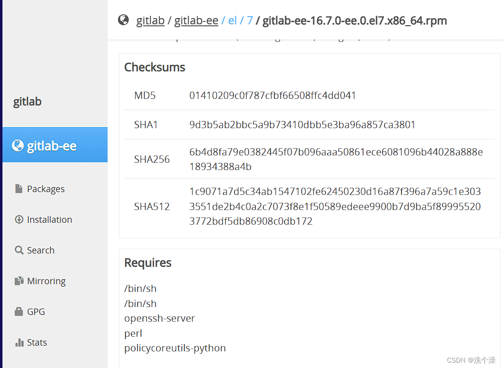Image resolution: width=503 pixels, height=368 pixels.
Task: Open the Installation sidebar icon
Action: tap(19, 219)
